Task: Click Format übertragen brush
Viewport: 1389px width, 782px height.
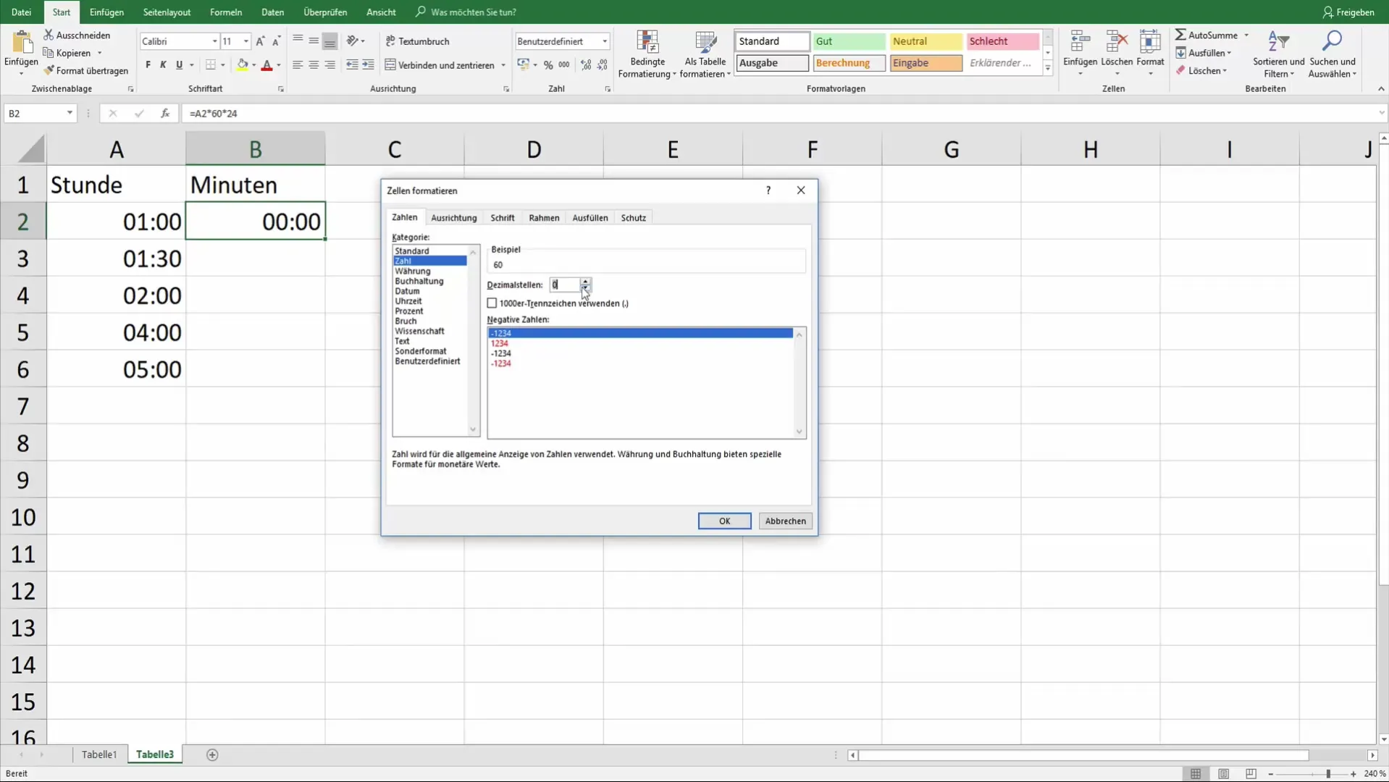Action: 49,70
